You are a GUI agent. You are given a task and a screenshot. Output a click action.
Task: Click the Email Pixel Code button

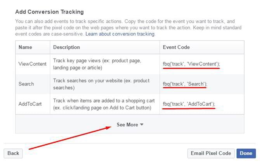[x=211, y=153]
